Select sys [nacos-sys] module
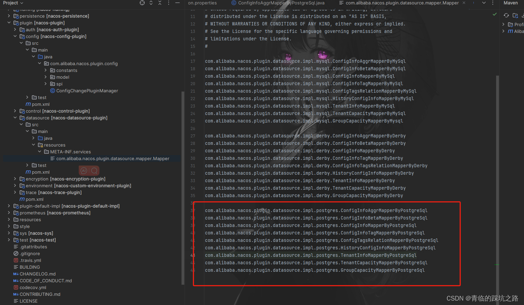524x305 pixels. (36, 233)
